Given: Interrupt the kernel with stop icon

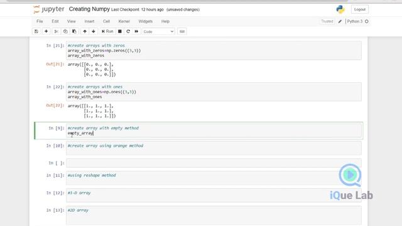Looking at the screenshot, I should coord(120,31).
